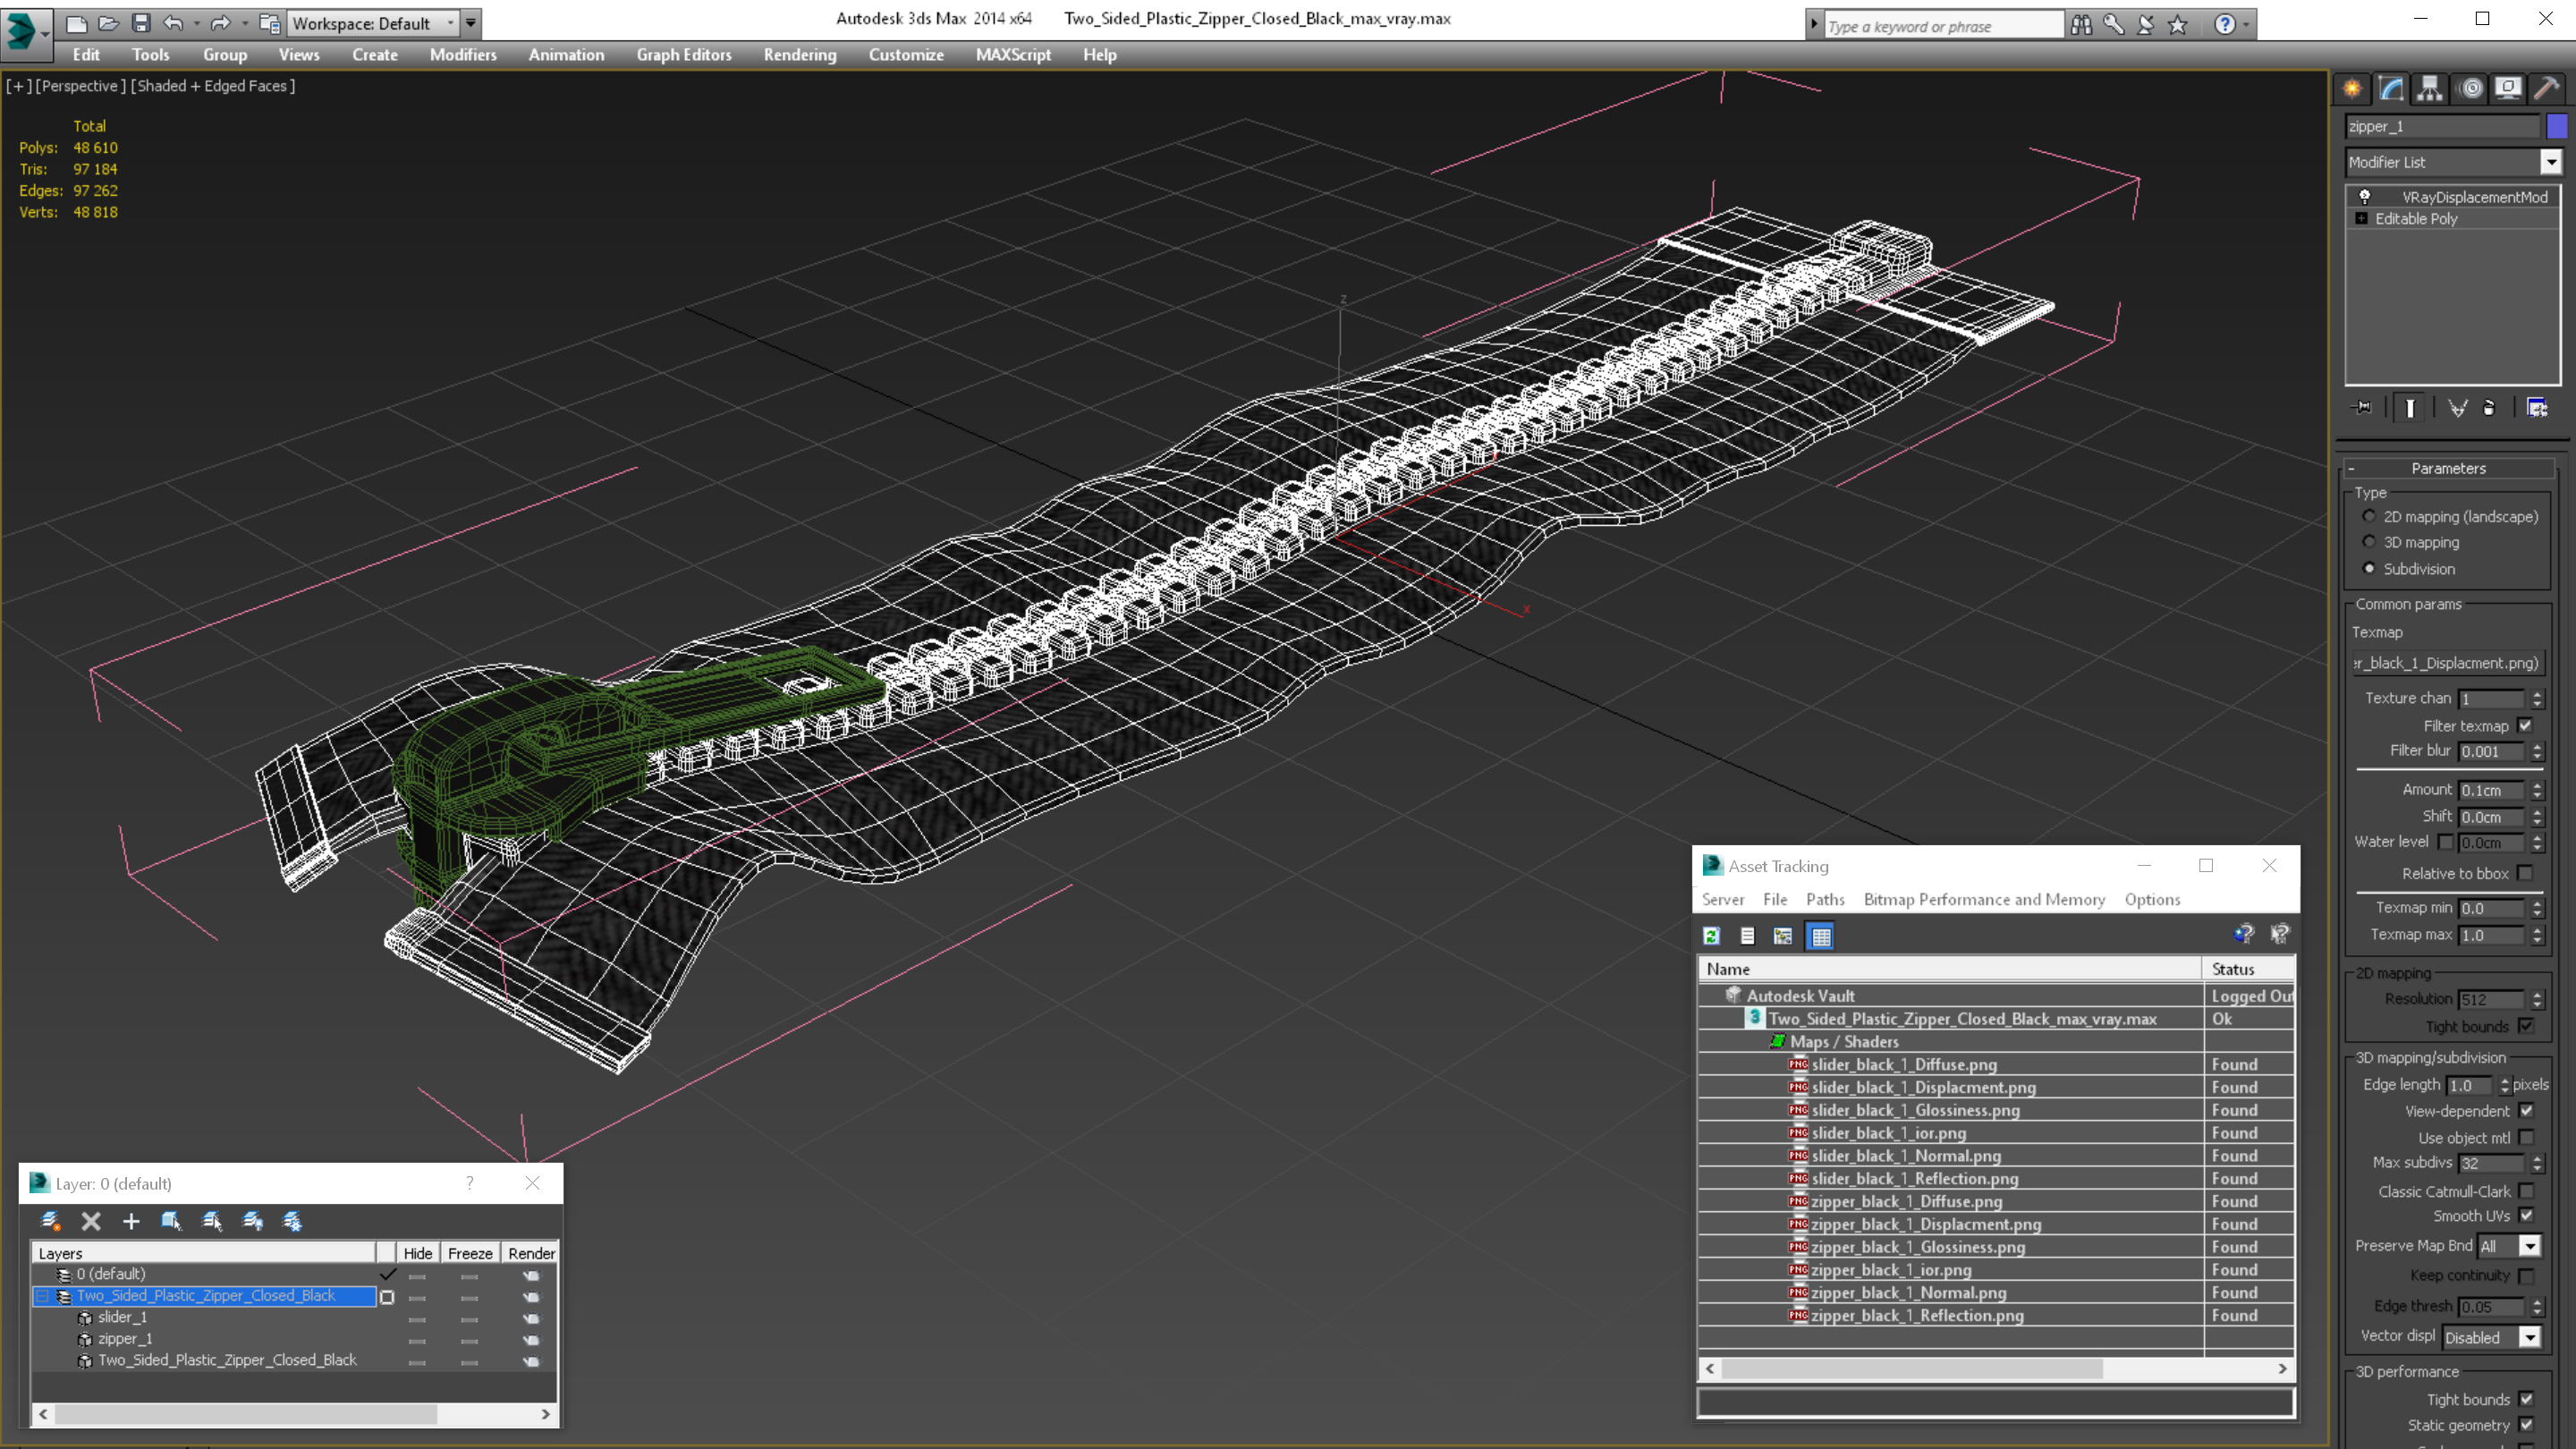
Task: Open the Motion command panel tab
Action: pyautogui.click(x=2470, y=89)
